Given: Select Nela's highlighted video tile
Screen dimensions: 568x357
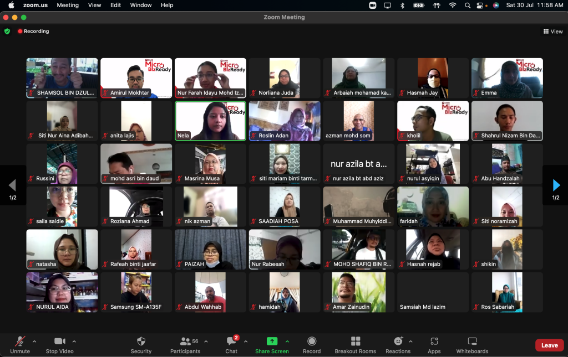Looking at the screenshot, I should pyautogui.click(x=210, y=121).
